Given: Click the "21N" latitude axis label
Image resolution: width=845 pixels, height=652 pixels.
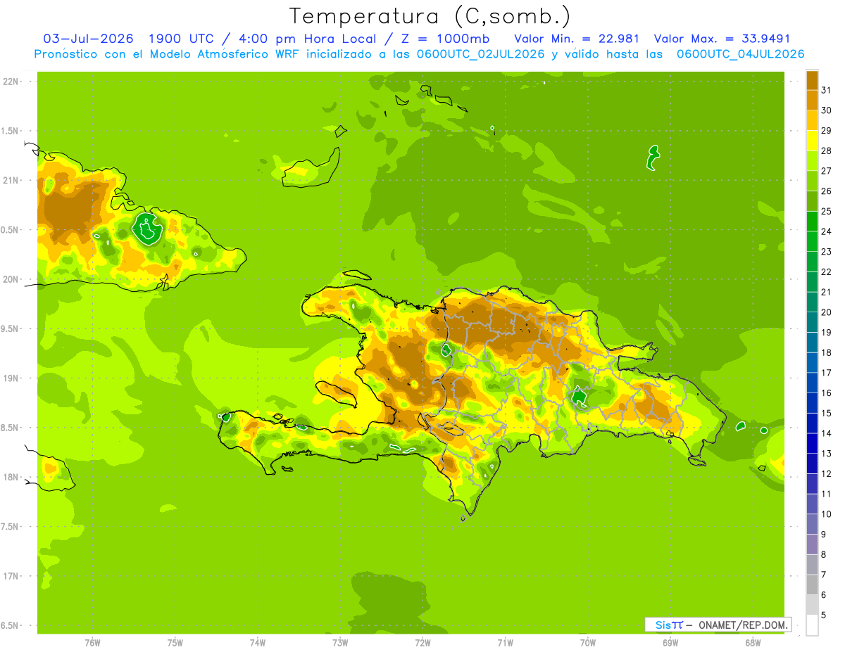Looking at the screenshot, I should pyautogui.click(x=11, y=181).
